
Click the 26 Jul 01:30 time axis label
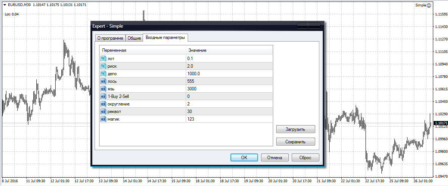tap(423, 181)
